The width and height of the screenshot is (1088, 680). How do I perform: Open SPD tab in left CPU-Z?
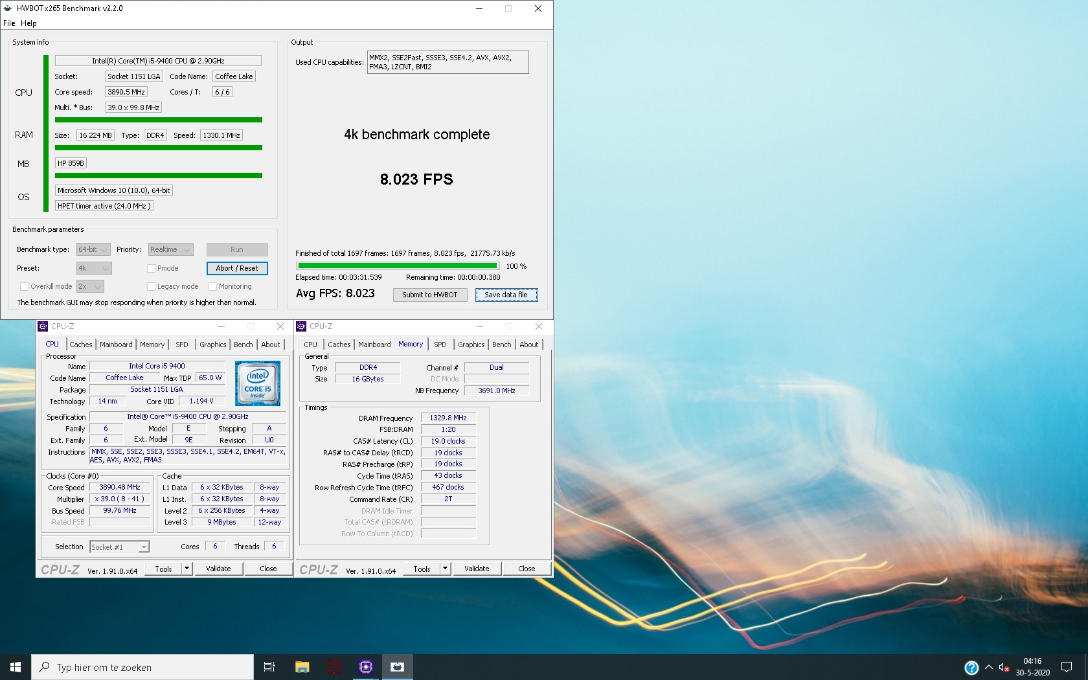[x=182, y=345]
